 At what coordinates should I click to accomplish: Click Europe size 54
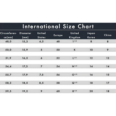(58, 66)
